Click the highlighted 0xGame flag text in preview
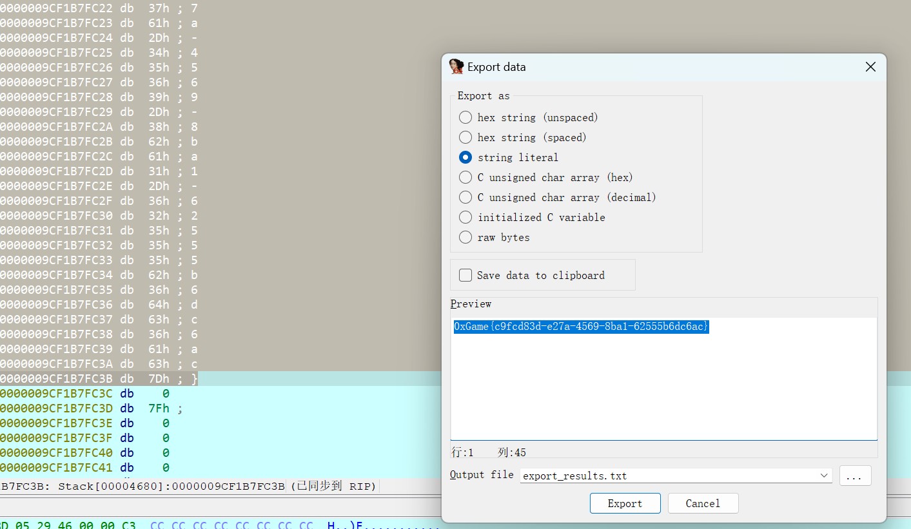 point(581,327)
